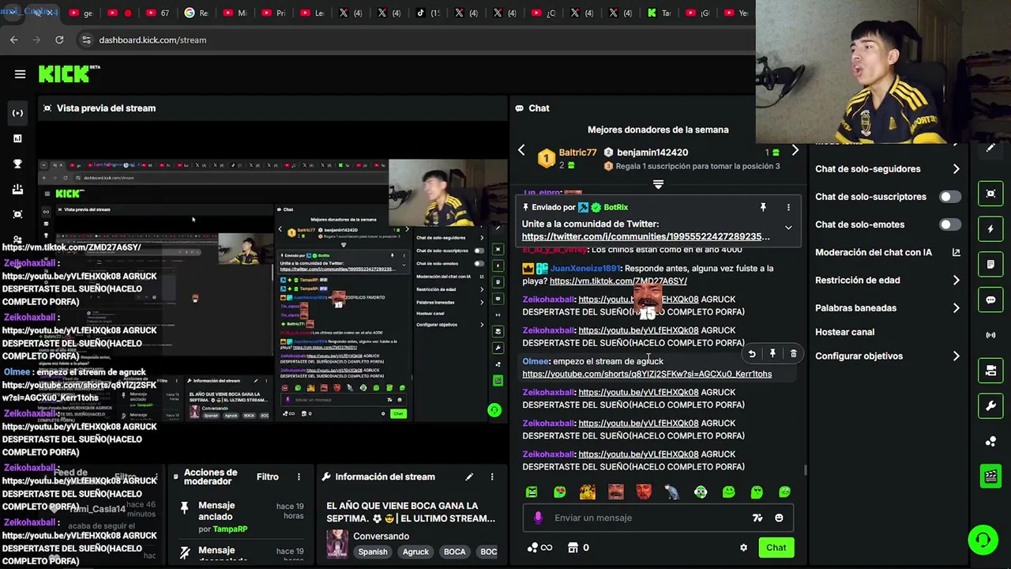
Task: Click the translate icon in message box
Action: click(x=757, y=518)
